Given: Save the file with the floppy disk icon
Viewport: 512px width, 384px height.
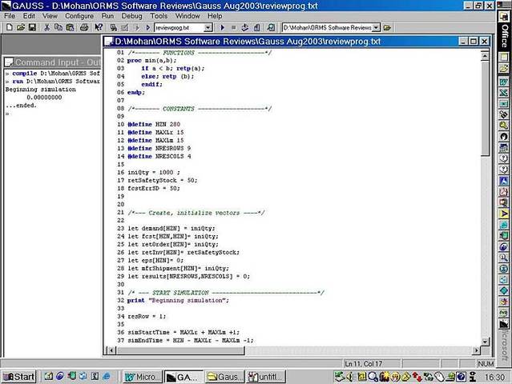Looking at the screenshot, I should pyautogui.click(x=32, y=27).
